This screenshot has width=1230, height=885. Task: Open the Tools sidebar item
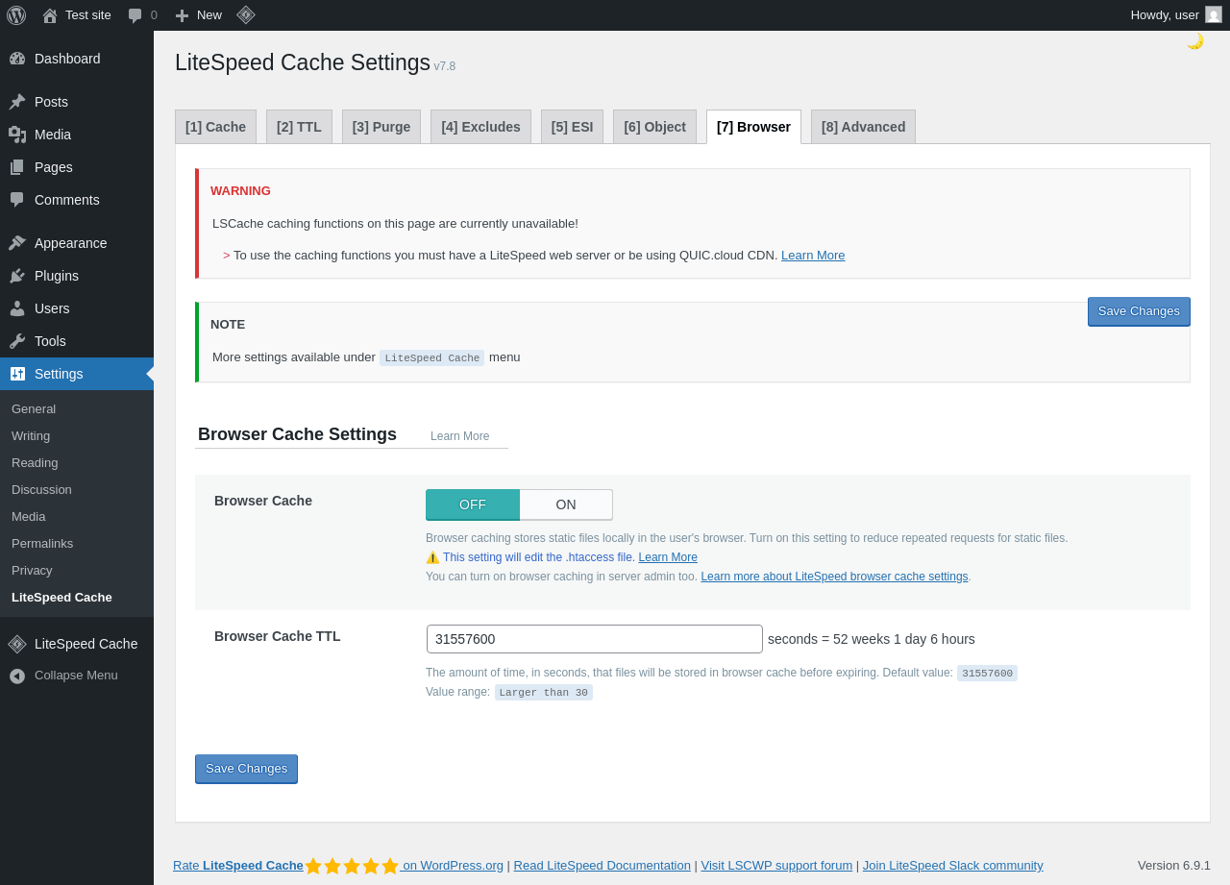point(50,341)
